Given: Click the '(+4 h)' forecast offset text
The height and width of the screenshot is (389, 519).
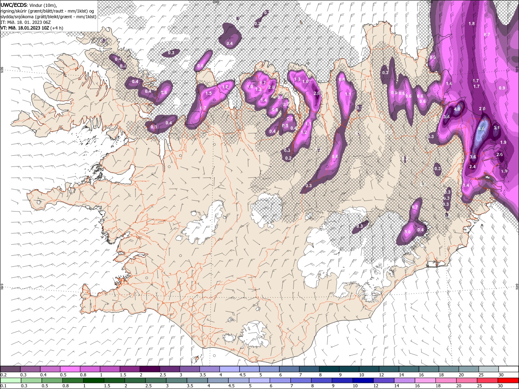Looking at the screenshot, I should 57,28.
